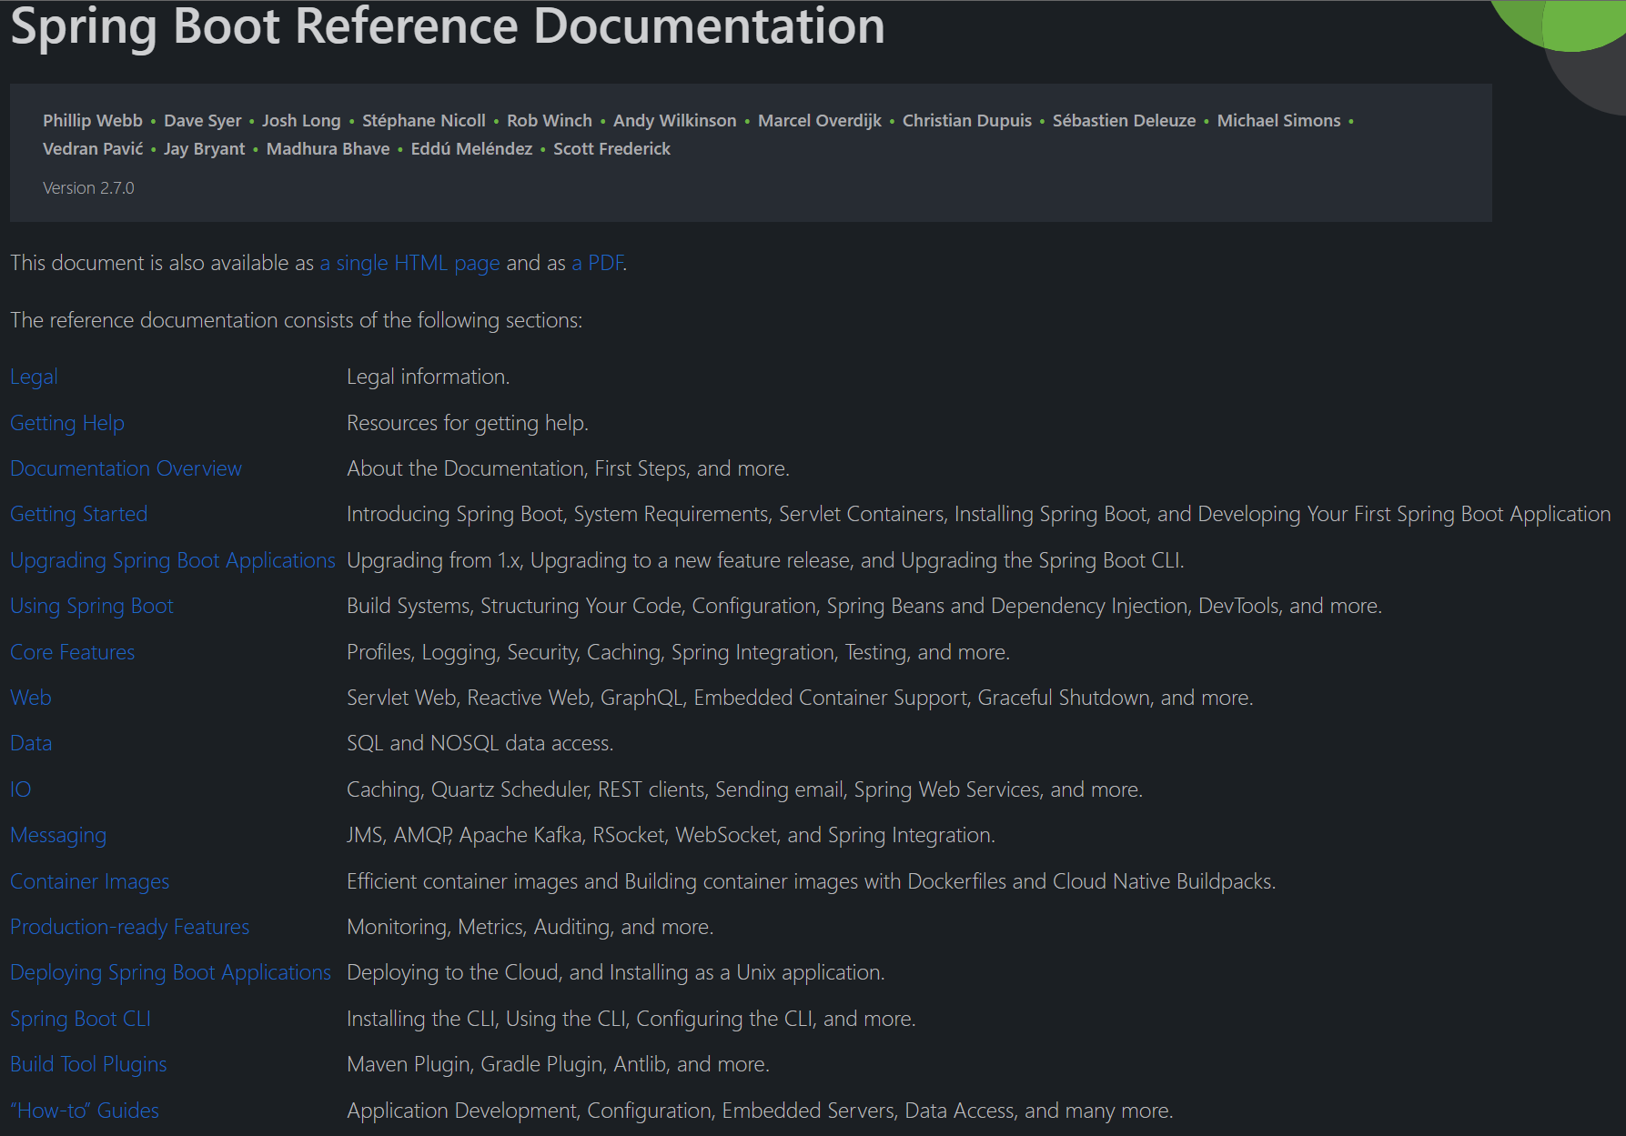Click "Maven Plugin, Gradle Plugin, Antlib" description
Screen dimensions: 1626x1136
(558, 1065)
